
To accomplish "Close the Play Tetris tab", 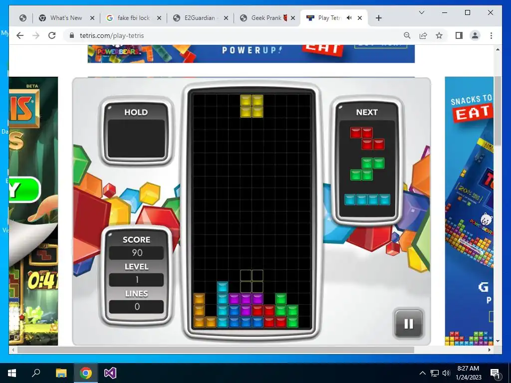I will [x=360, y=18].
